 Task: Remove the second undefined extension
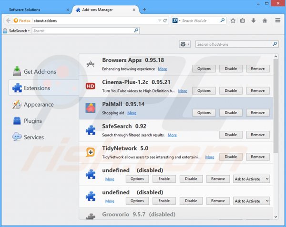(x=218, y=201)
